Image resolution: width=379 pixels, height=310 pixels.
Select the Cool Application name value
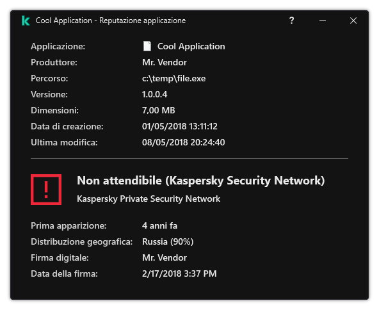[x=191, y=46]
